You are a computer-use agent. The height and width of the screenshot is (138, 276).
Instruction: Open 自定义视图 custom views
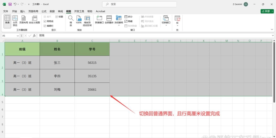click(34, 20)
